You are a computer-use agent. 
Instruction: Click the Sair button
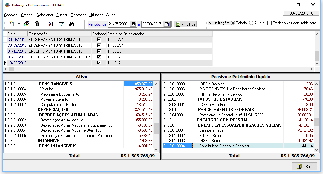[x=304, y=167]
